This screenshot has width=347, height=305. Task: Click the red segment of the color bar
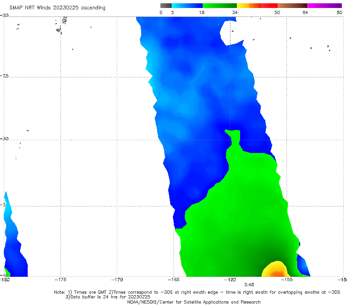tap(269, 6)
